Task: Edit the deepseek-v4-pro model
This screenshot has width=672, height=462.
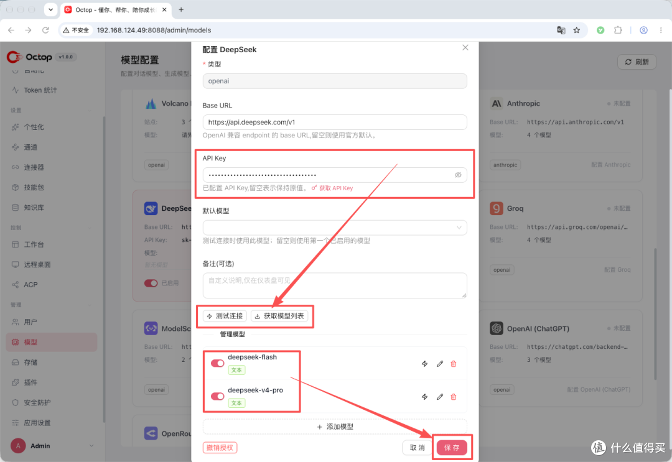Action: (x=440, y=397)
